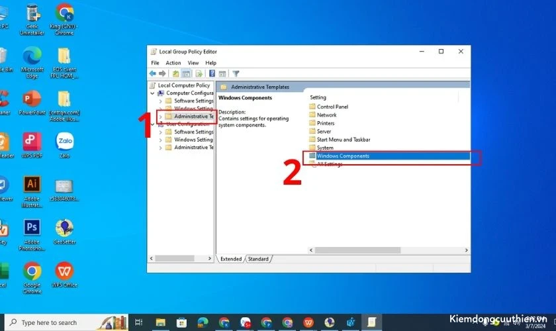Screen dimensions: 556x331
Task: Click the Forward arrow in toolbar
Action: point(162,73)
